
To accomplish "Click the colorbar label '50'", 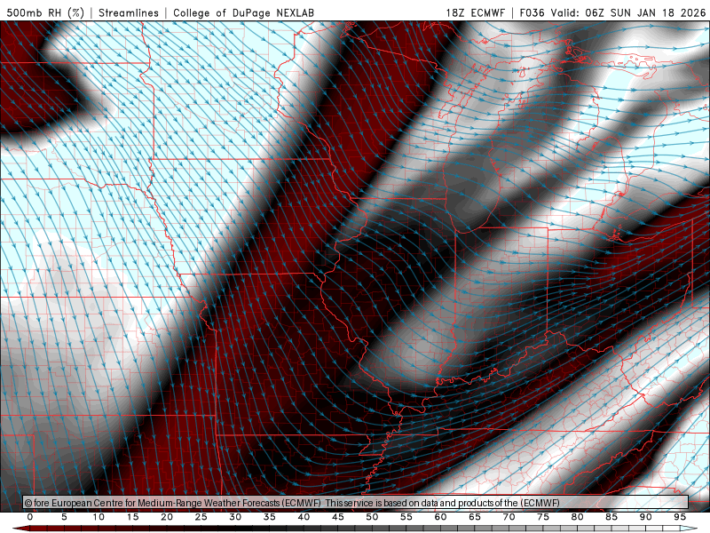I will [372, 517].
